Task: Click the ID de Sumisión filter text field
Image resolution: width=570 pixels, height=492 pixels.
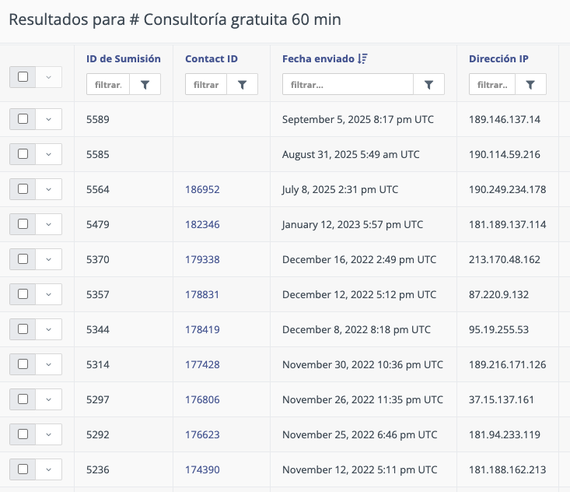Action: pos(107,85)
